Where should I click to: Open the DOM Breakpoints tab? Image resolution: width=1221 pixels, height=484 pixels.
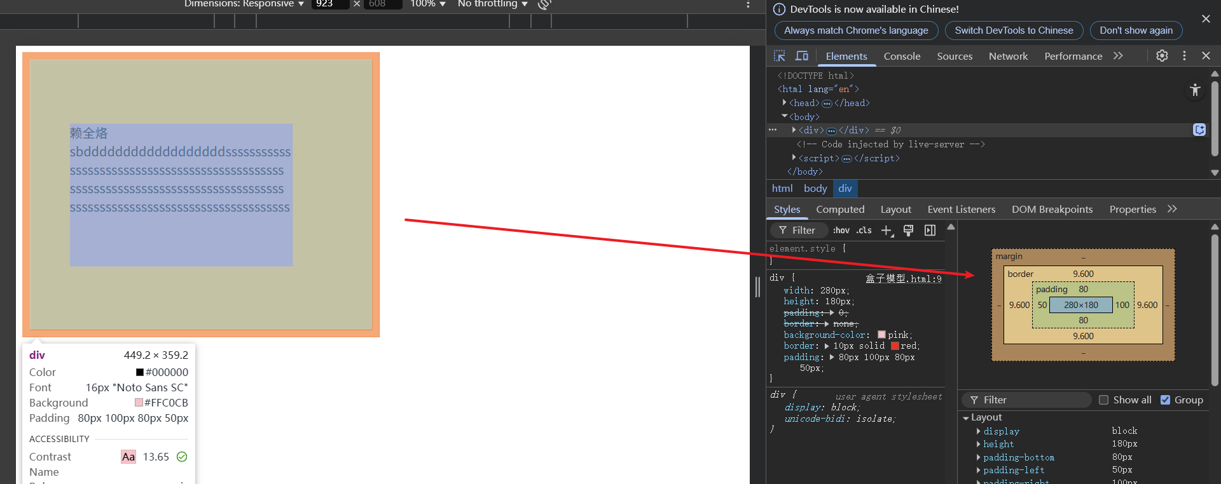click(x=1052, y=209)
